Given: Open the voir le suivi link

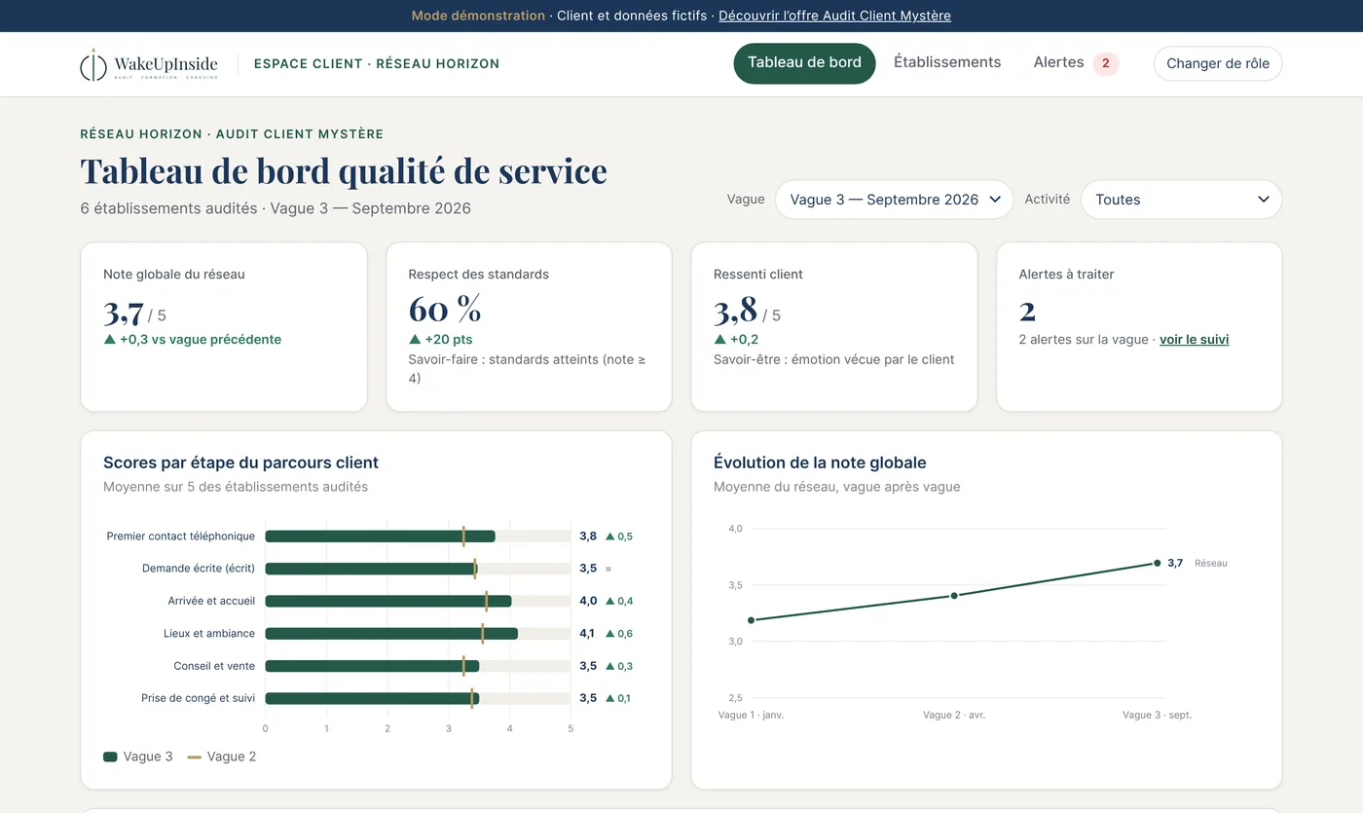Looking at the screenshot, I should coord(1194,340).
